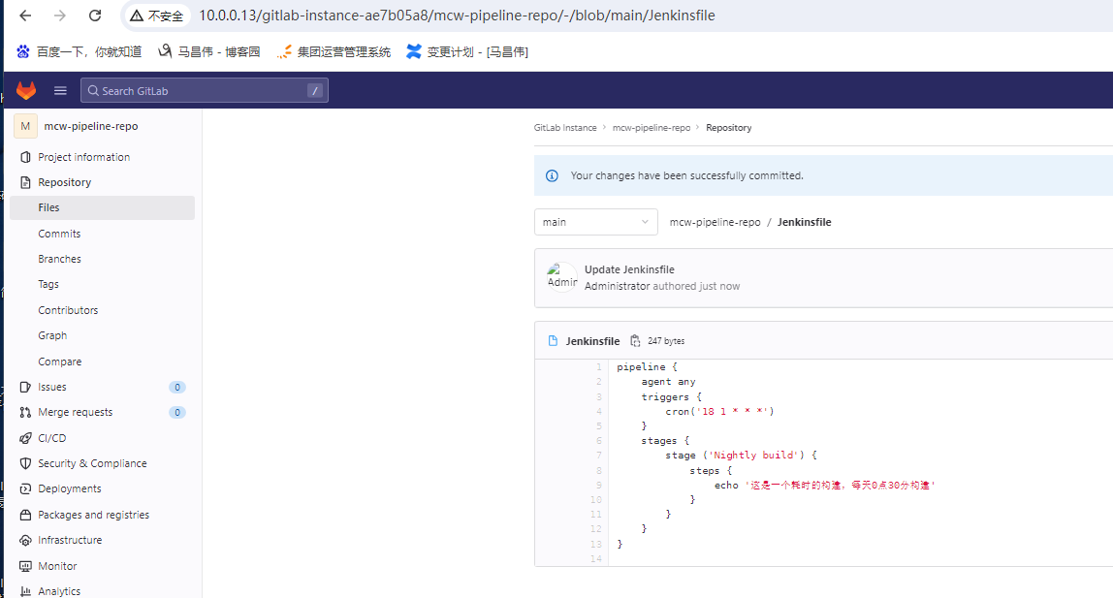1113x598 pixels.
Task: Open the 百度一下 bookmark
Action: (79, 51)
